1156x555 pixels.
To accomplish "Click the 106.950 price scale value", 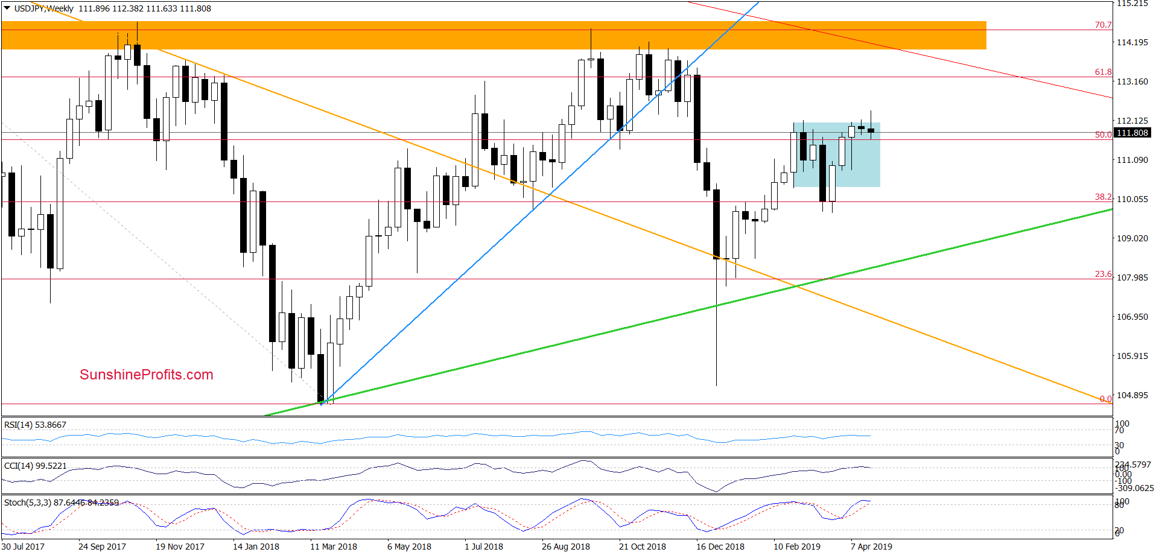I will (1132, 317).
